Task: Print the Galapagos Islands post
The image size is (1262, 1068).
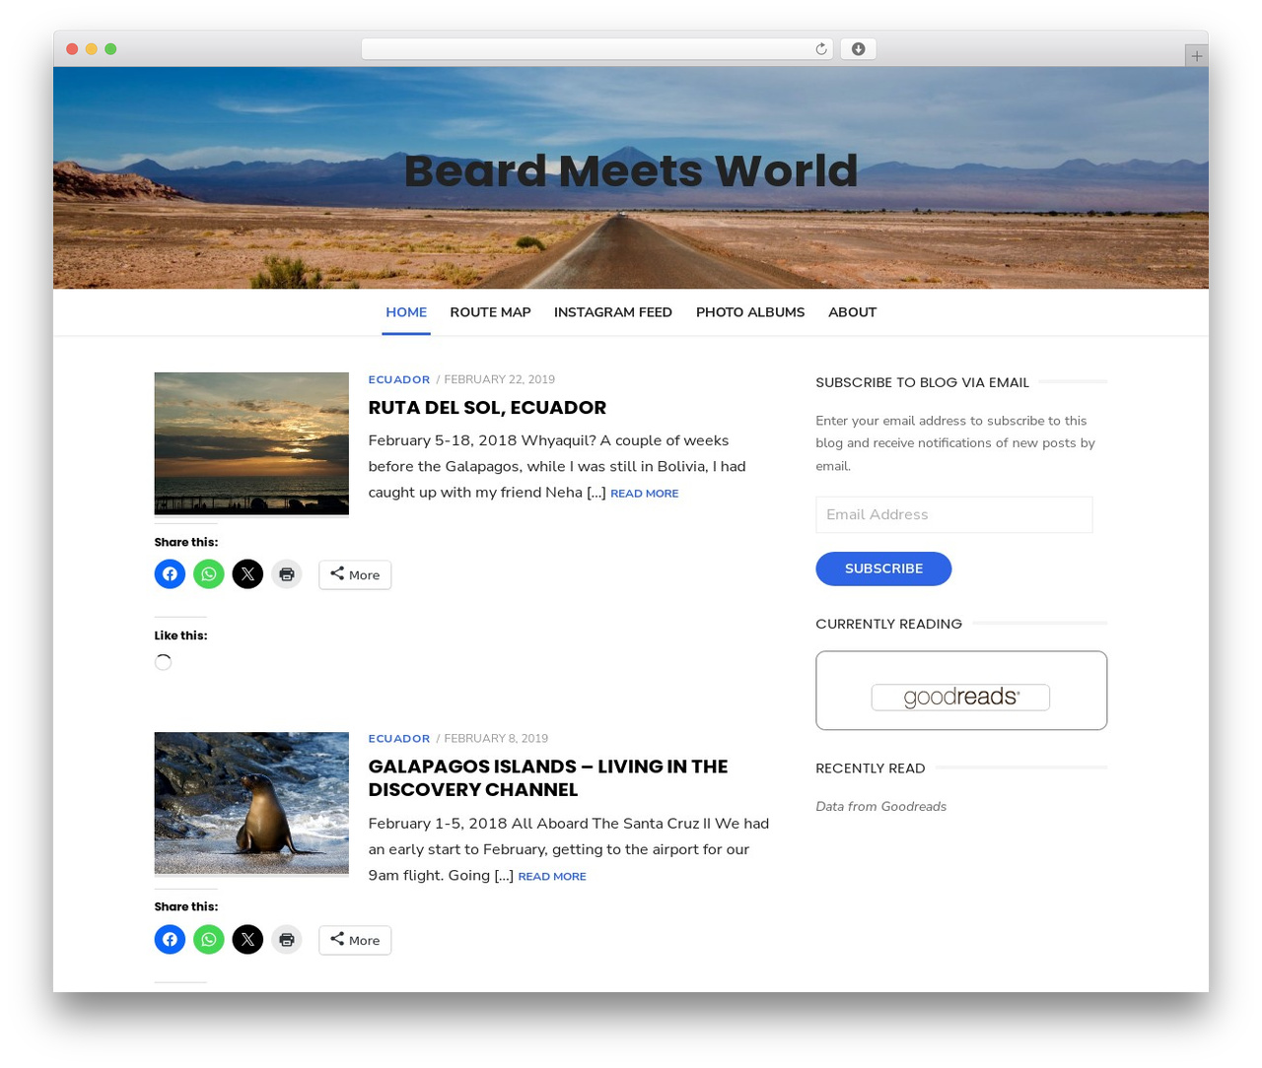Action: pos(287,939)
